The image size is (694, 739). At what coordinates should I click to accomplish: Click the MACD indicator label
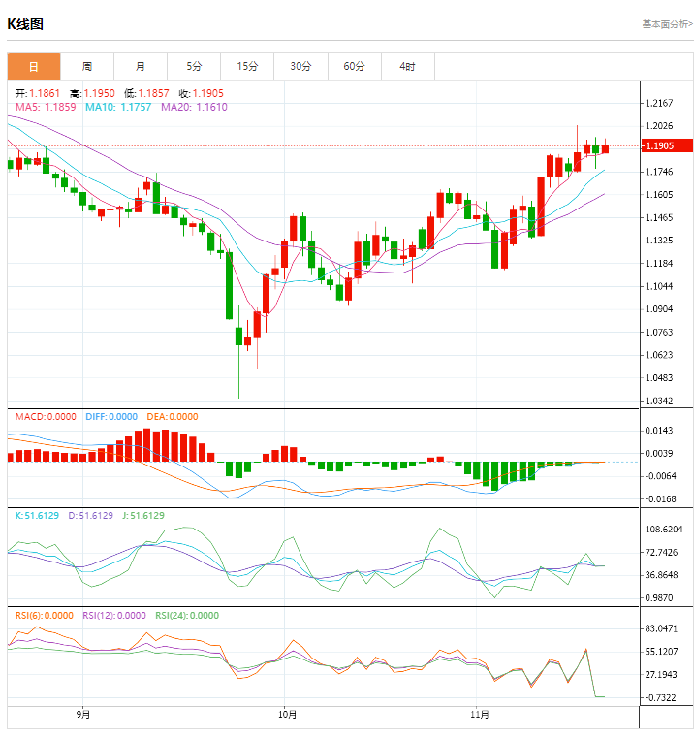click(45, 417)
